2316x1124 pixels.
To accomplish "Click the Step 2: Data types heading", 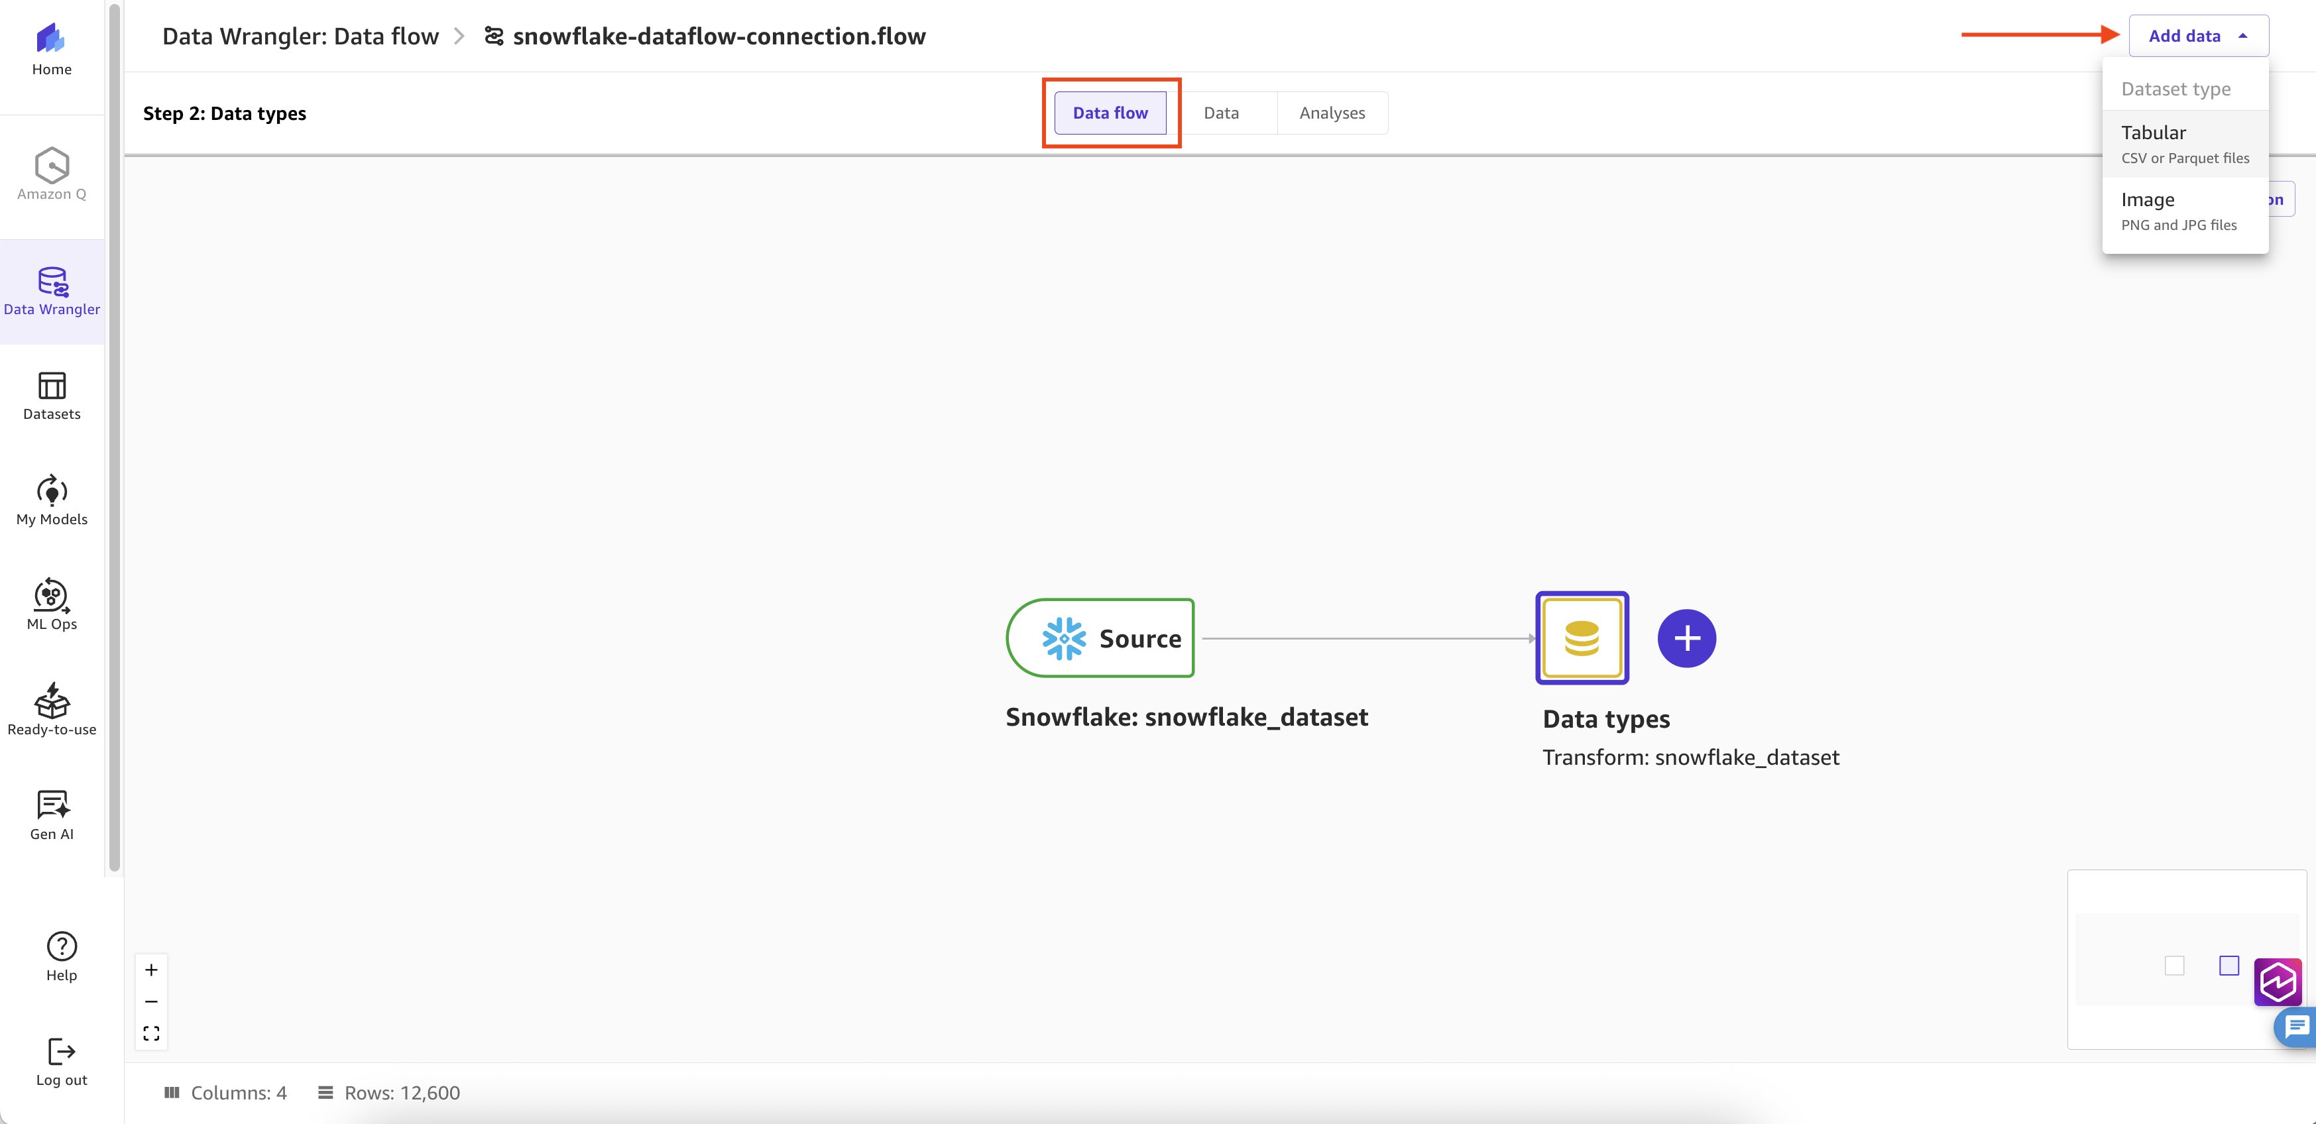I will [225, 113].
